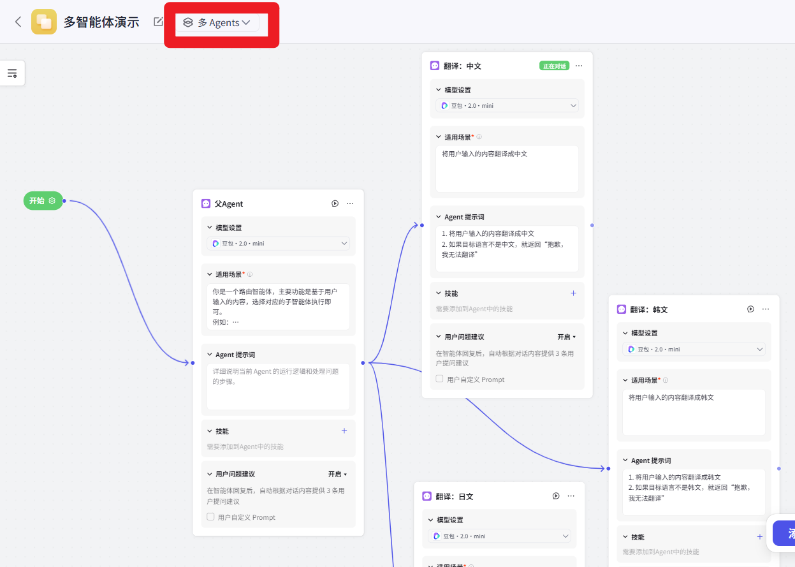The width and height of the screenshot is (795, 567).
Task: Open the 多 Agents mode dropdown
Action: [218, 22]
